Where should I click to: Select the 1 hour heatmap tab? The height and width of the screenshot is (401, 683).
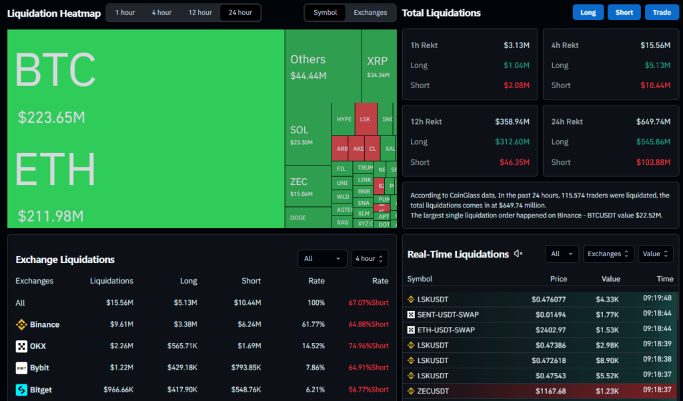(125, 13)
